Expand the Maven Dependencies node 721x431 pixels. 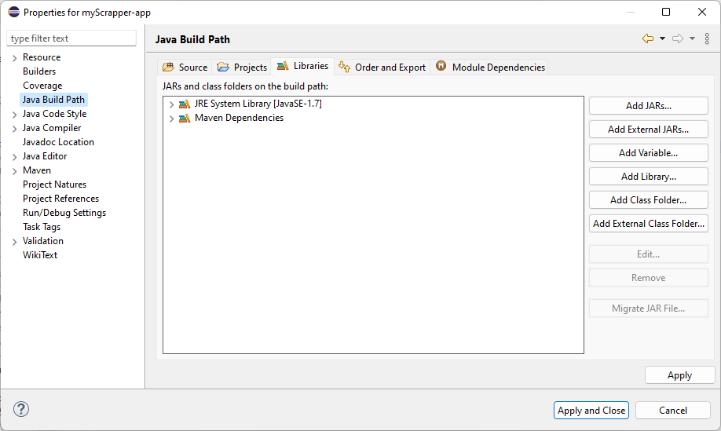171,119
